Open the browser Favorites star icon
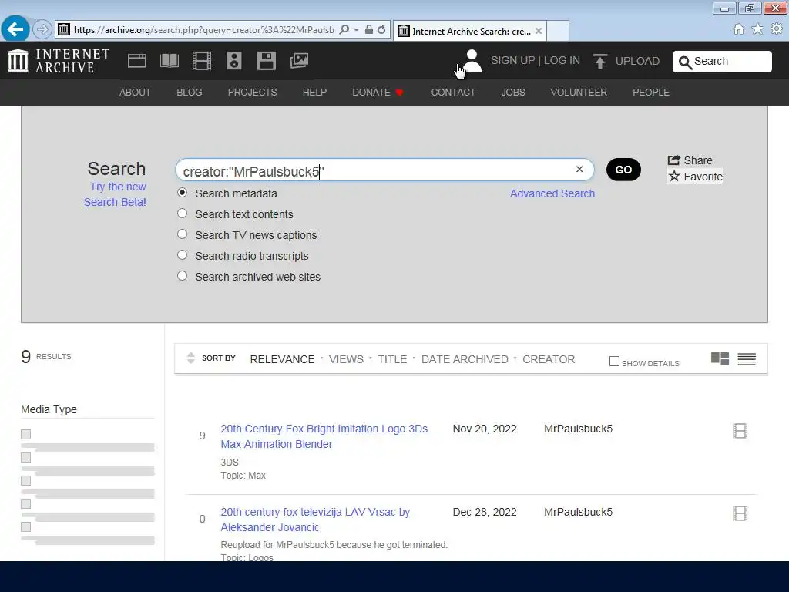Image resolution: width=789 pixels, height=592 pixels. (757, 29)
